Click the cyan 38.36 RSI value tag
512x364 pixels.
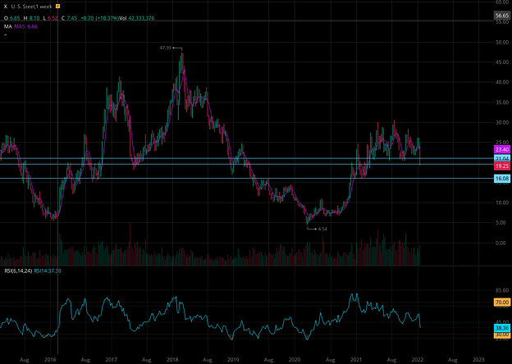tap(502, 329)
